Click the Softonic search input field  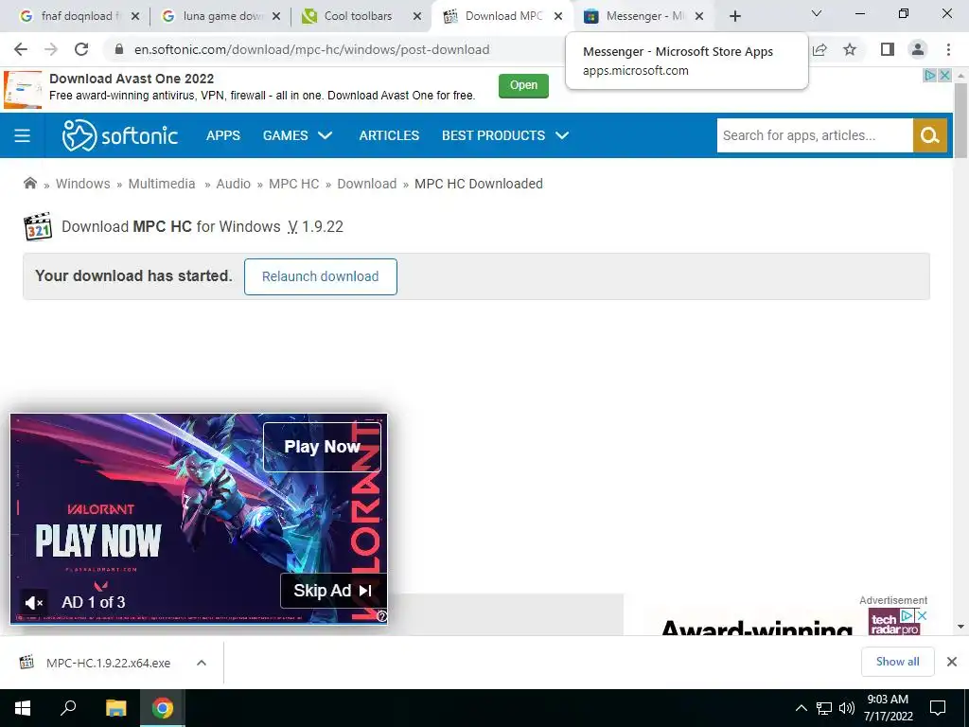click(815, 135)
